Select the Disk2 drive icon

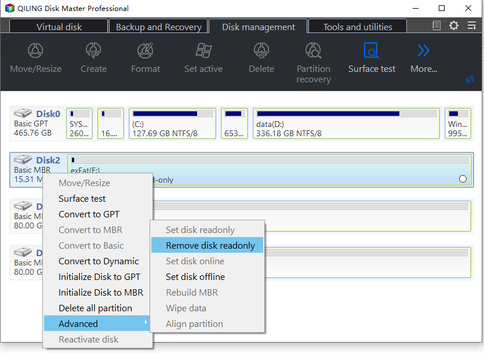pyautogui.click(x=23, y=159)
